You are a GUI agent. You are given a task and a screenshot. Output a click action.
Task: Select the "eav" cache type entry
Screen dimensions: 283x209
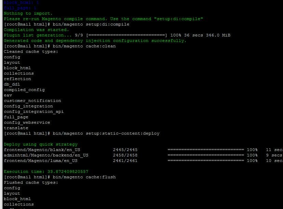coord(8,95)
